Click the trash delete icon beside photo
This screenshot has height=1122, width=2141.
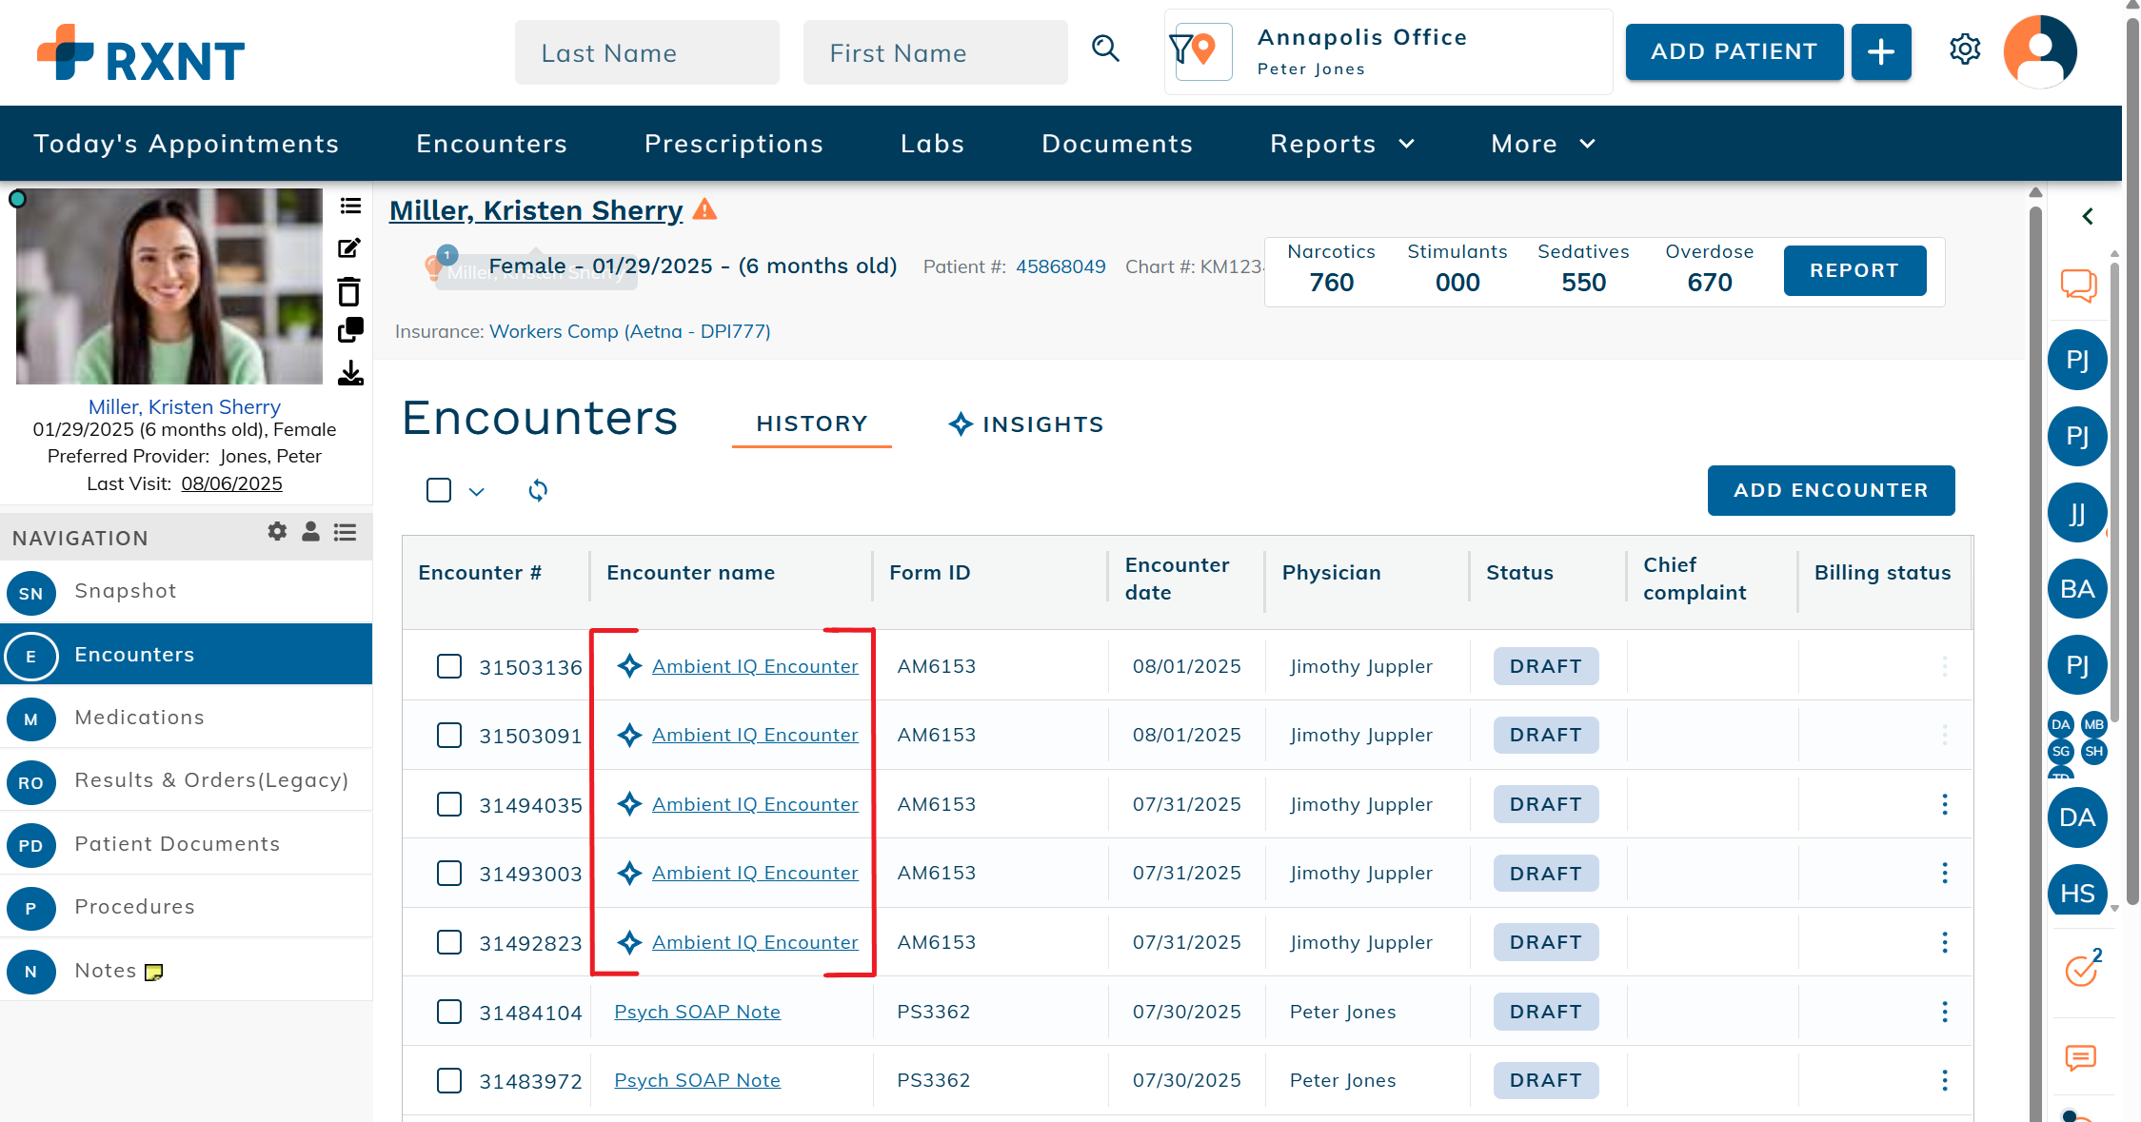coord(349,291)
